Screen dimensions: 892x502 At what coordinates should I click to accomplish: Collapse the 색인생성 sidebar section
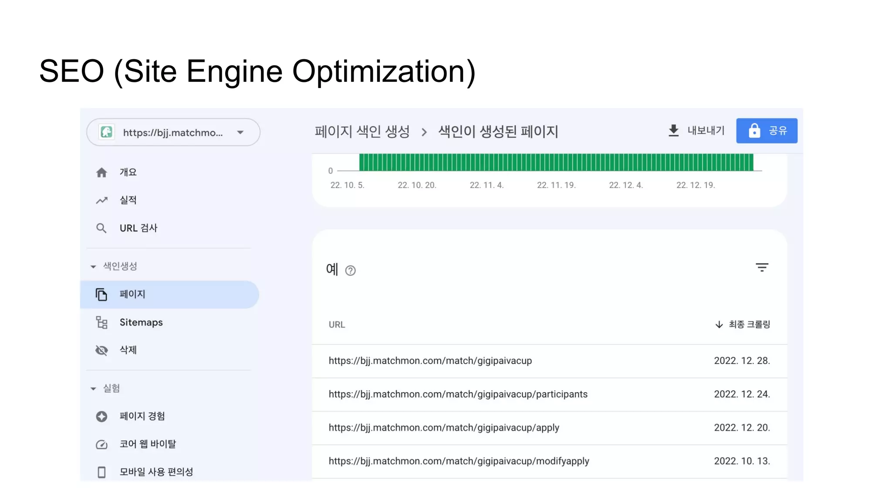point(93,266)
